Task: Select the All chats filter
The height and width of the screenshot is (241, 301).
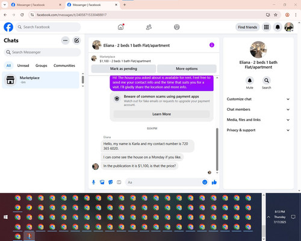Action: point(8,66)
